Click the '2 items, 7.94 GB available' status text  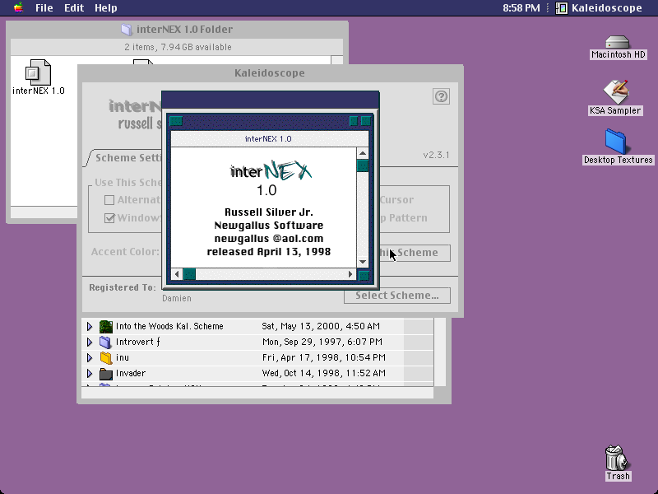[x=178, y=47]
